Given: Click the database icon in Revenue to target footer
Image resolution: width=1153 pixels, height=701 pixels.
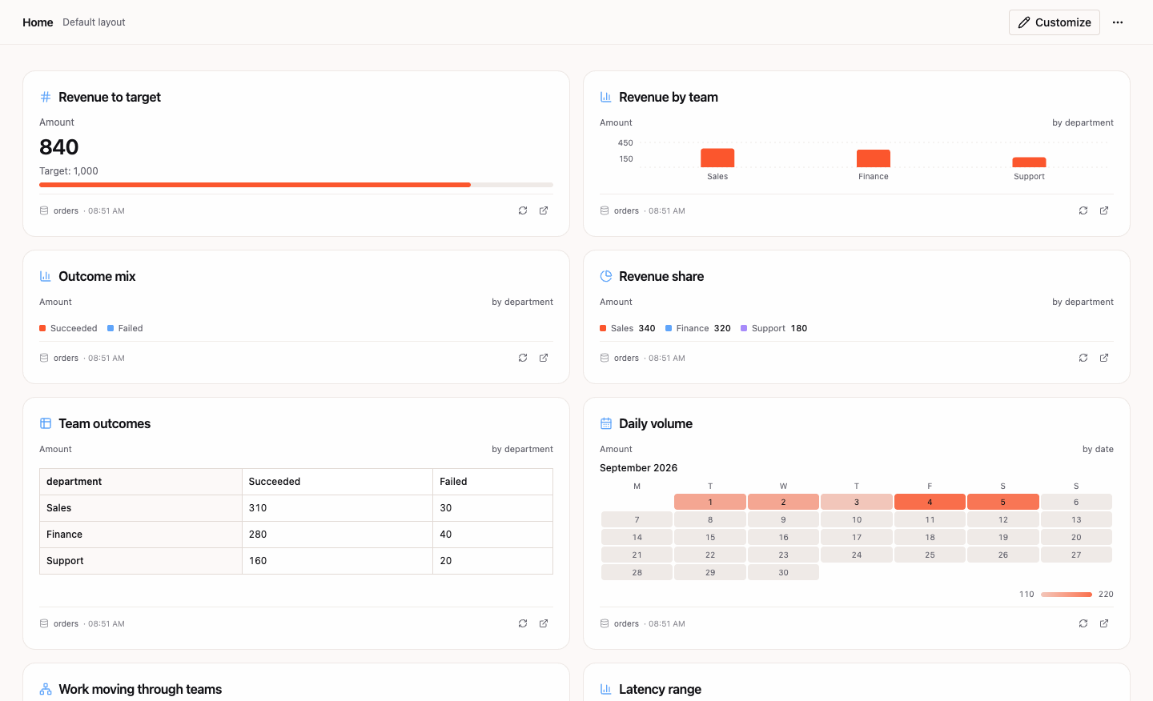Looking at the screenshot, I should (x=44, y=210).
